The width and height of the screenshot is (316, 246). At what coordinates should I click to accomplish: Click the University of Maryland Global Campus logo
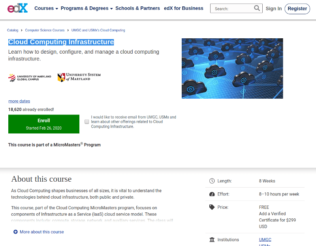[30, 78]
